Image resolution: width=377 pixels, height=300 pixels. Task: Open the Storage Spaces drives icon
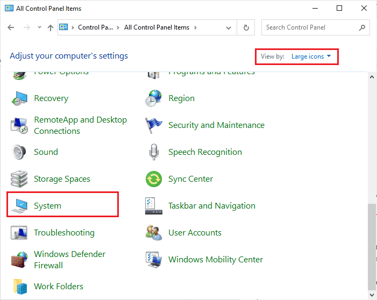coord(19,179)
